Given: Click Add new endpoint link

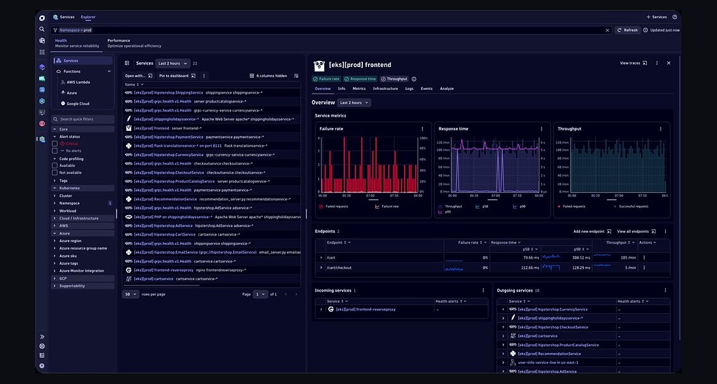Looking at the screenshot, I should [592, 232].
